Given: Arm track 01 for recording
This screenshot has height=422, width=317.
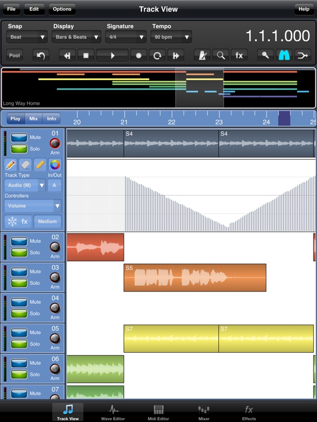Looking at the screenshot, I should pyautogui.click(x=55, y=143).
